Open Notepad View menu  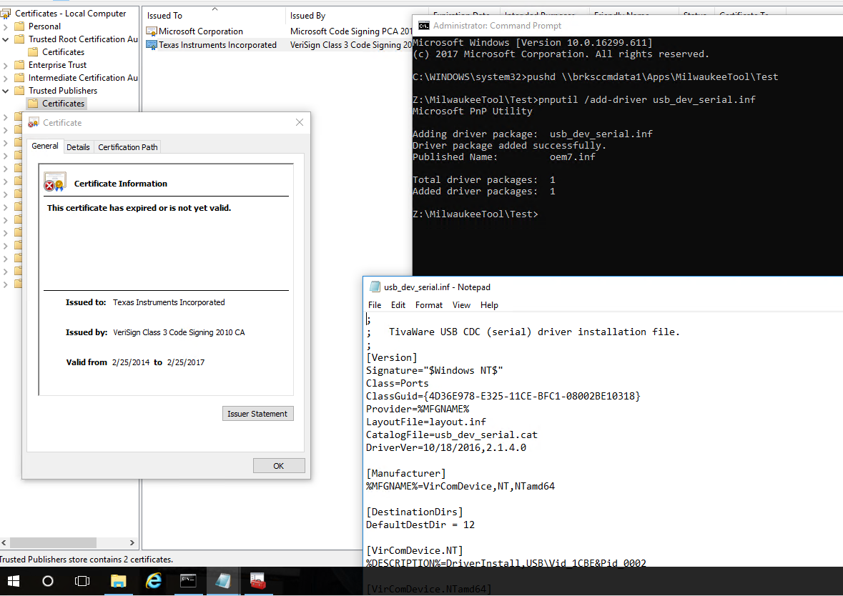(x=461, y=304)
